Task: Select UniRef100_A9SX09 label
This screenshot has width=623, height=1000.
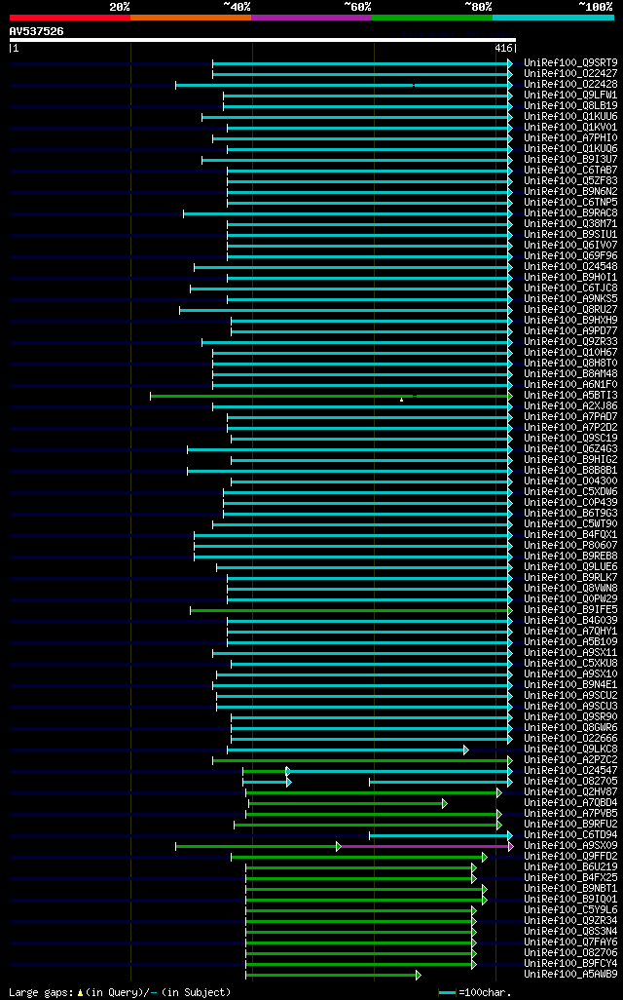Action: tap(570, 846)
